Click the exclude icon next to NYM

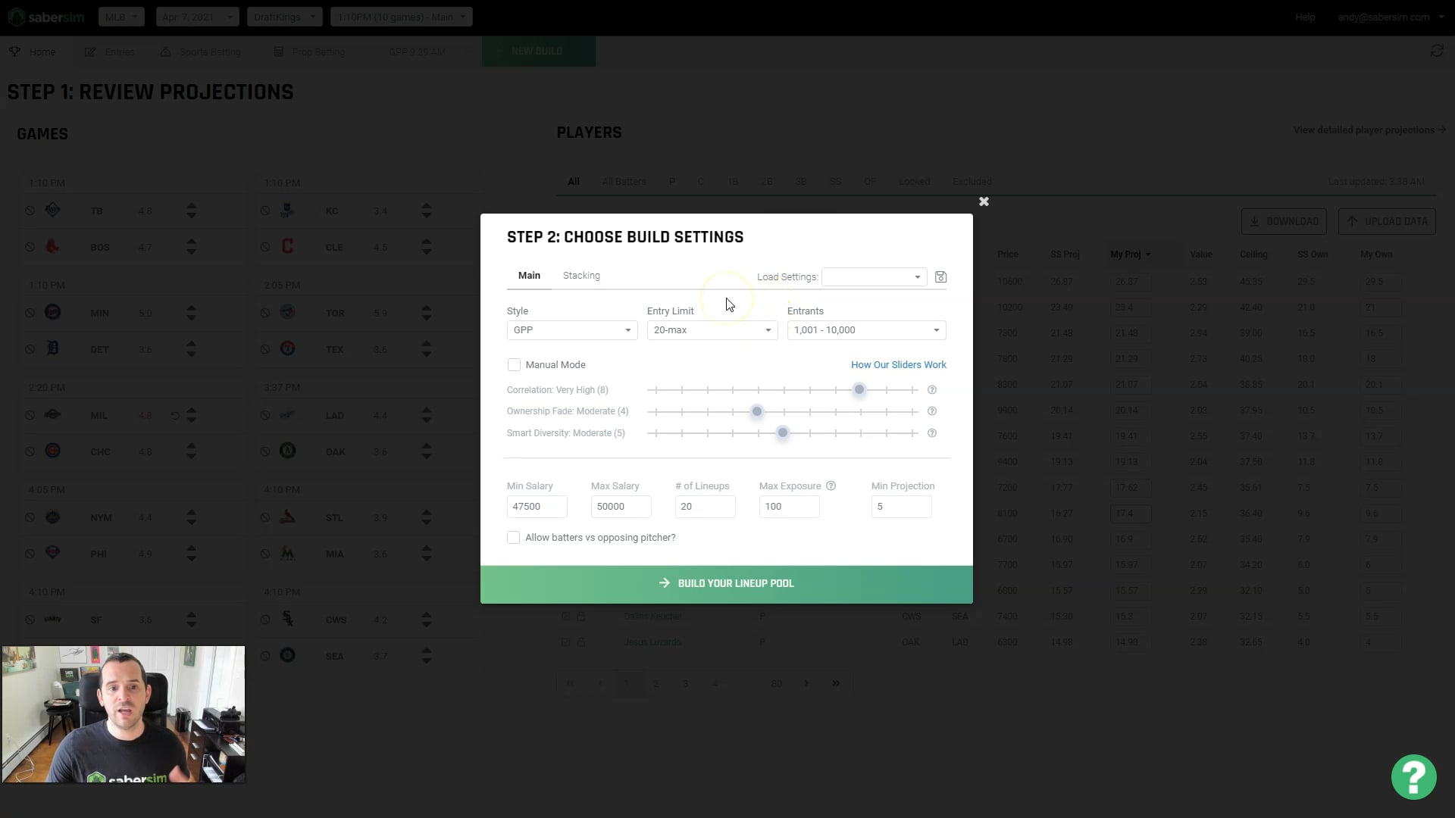[30, 517]
